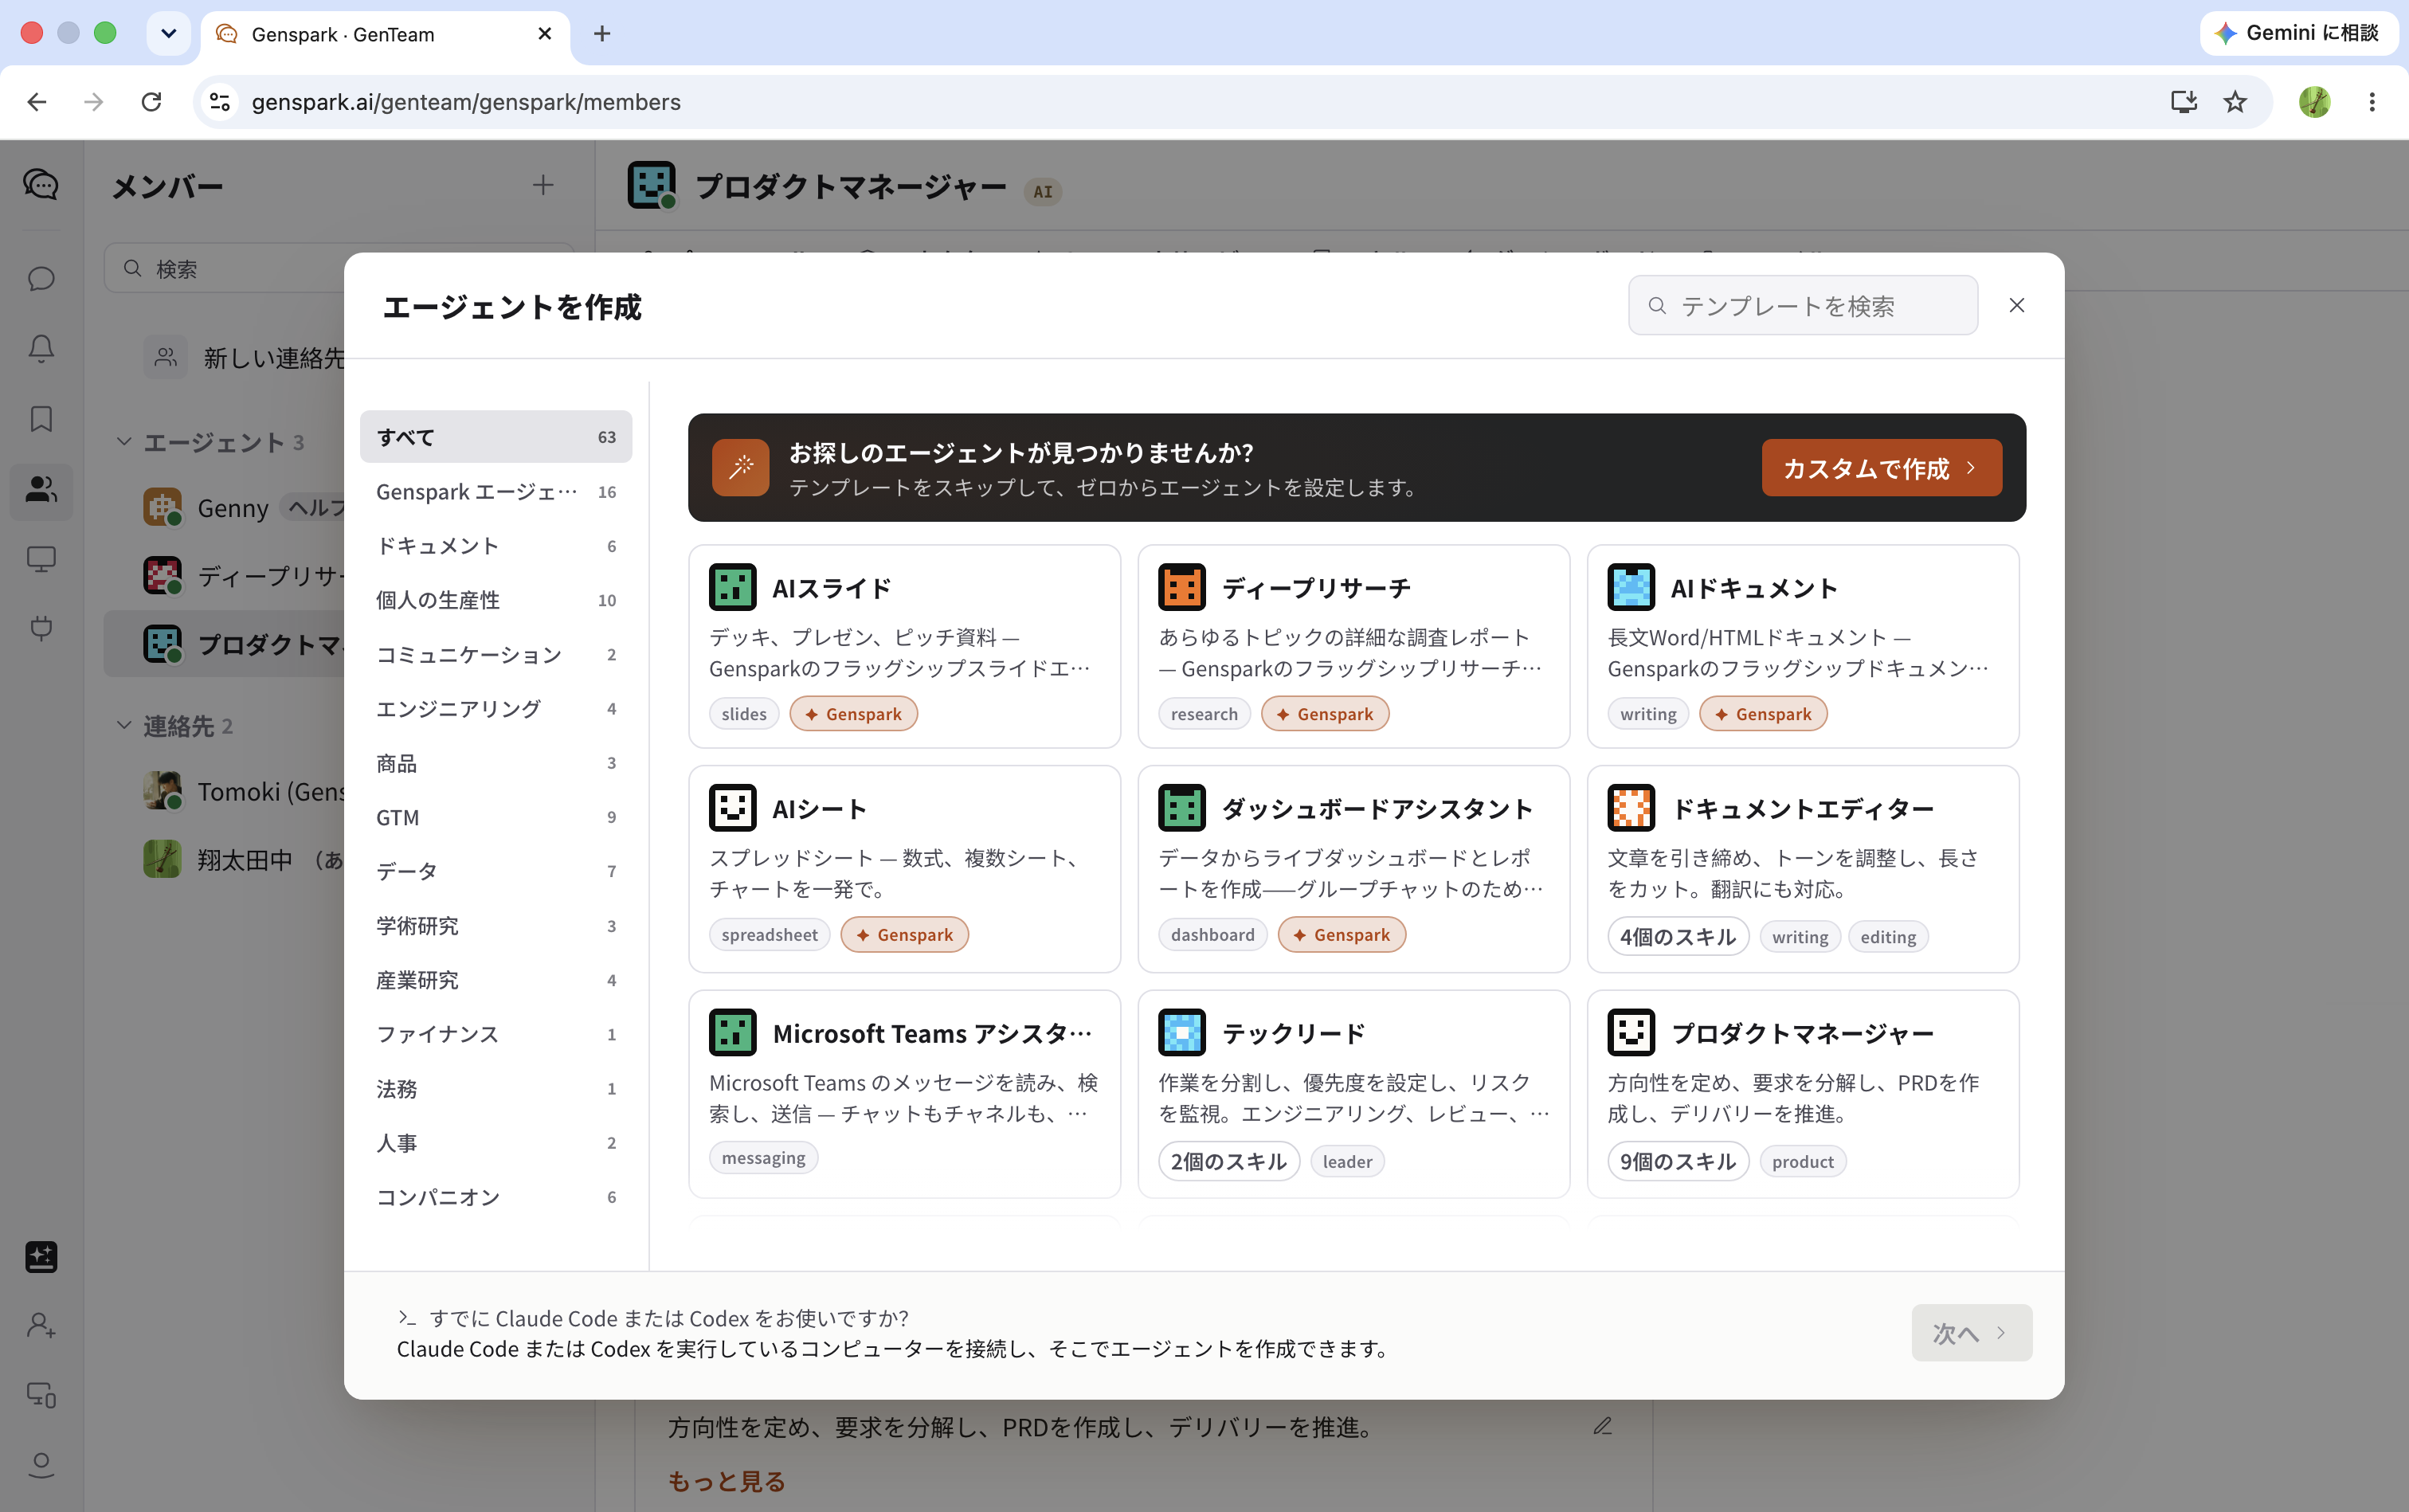The width and height of the screenshot is (2409, 1512).
Task: Collapse the エージェント section
Action: 124,441
